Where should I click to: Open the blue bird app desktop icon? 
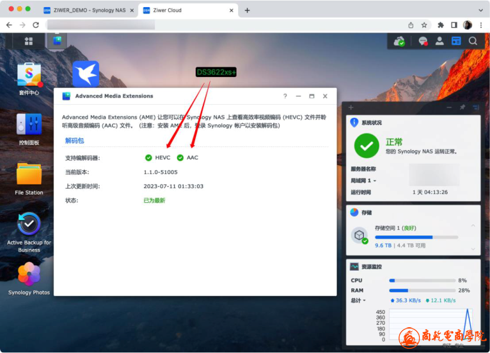tap(86, 74)
